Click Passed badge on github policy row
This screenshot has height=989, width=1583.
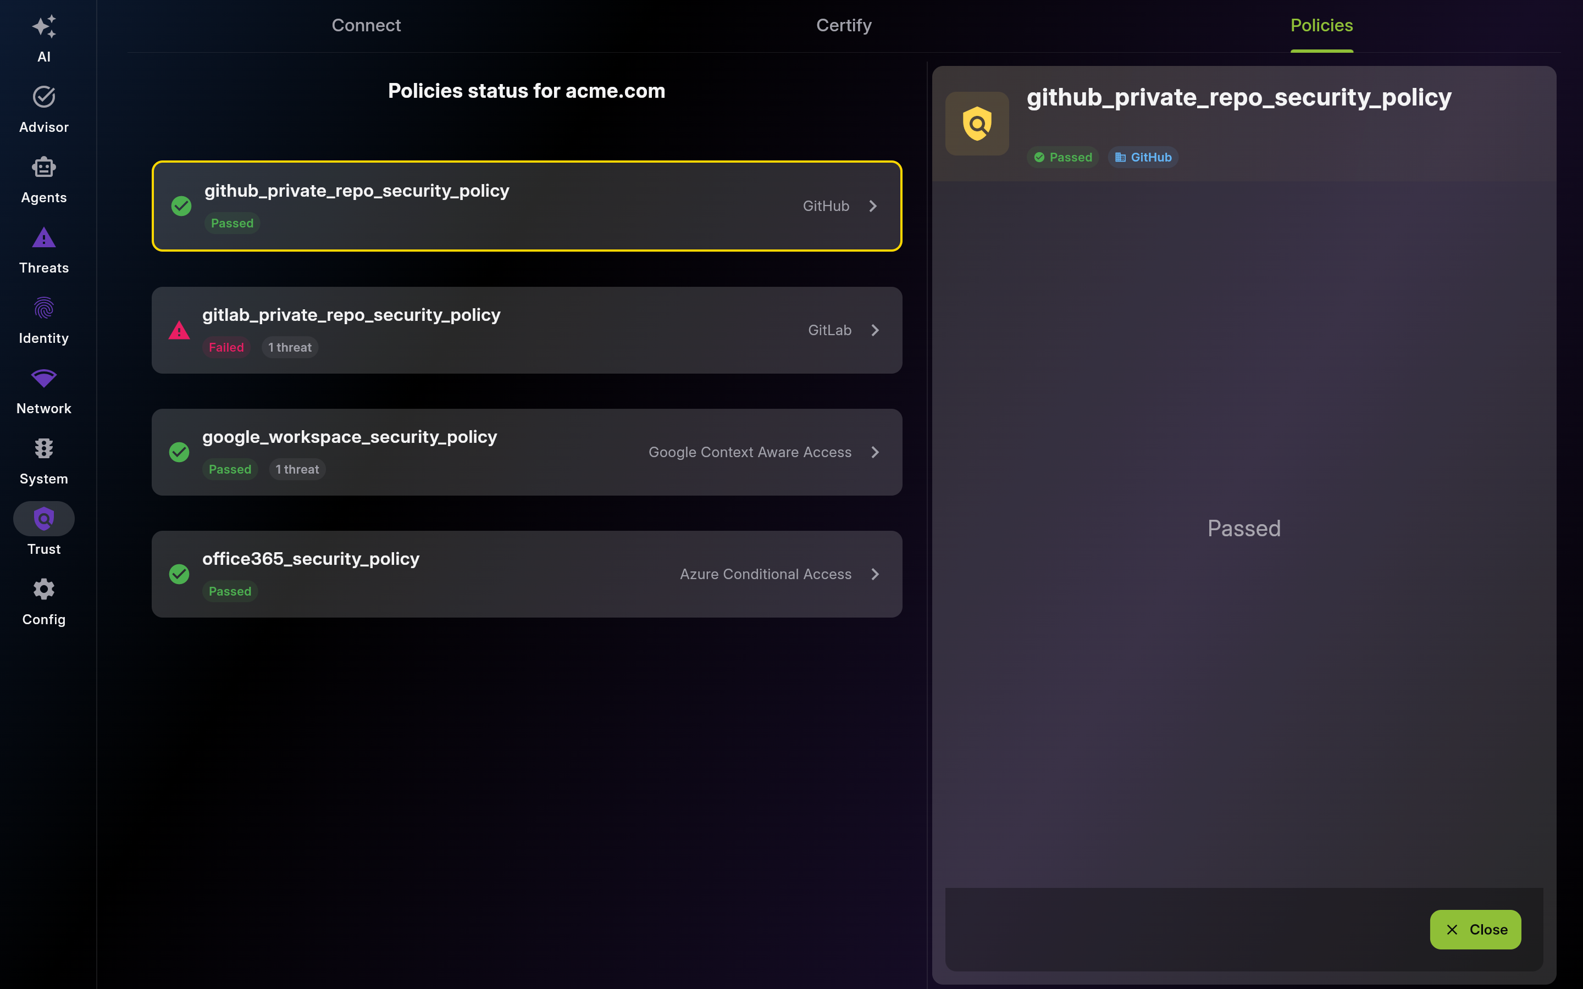pos(232,223)
